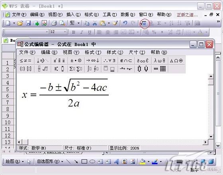Open the matrix templates palette

160,69
